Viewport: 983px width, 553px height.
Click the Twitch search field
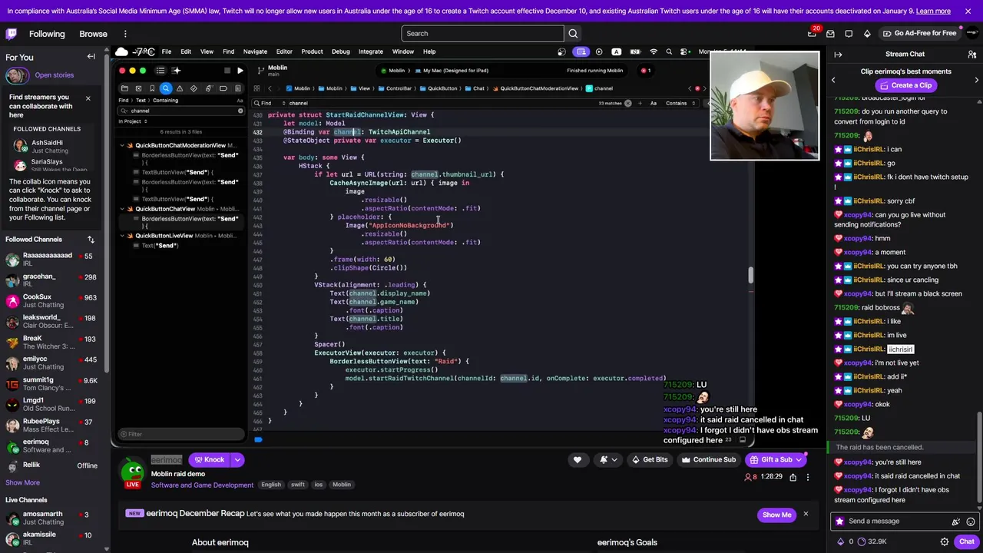tap(482, 34)
